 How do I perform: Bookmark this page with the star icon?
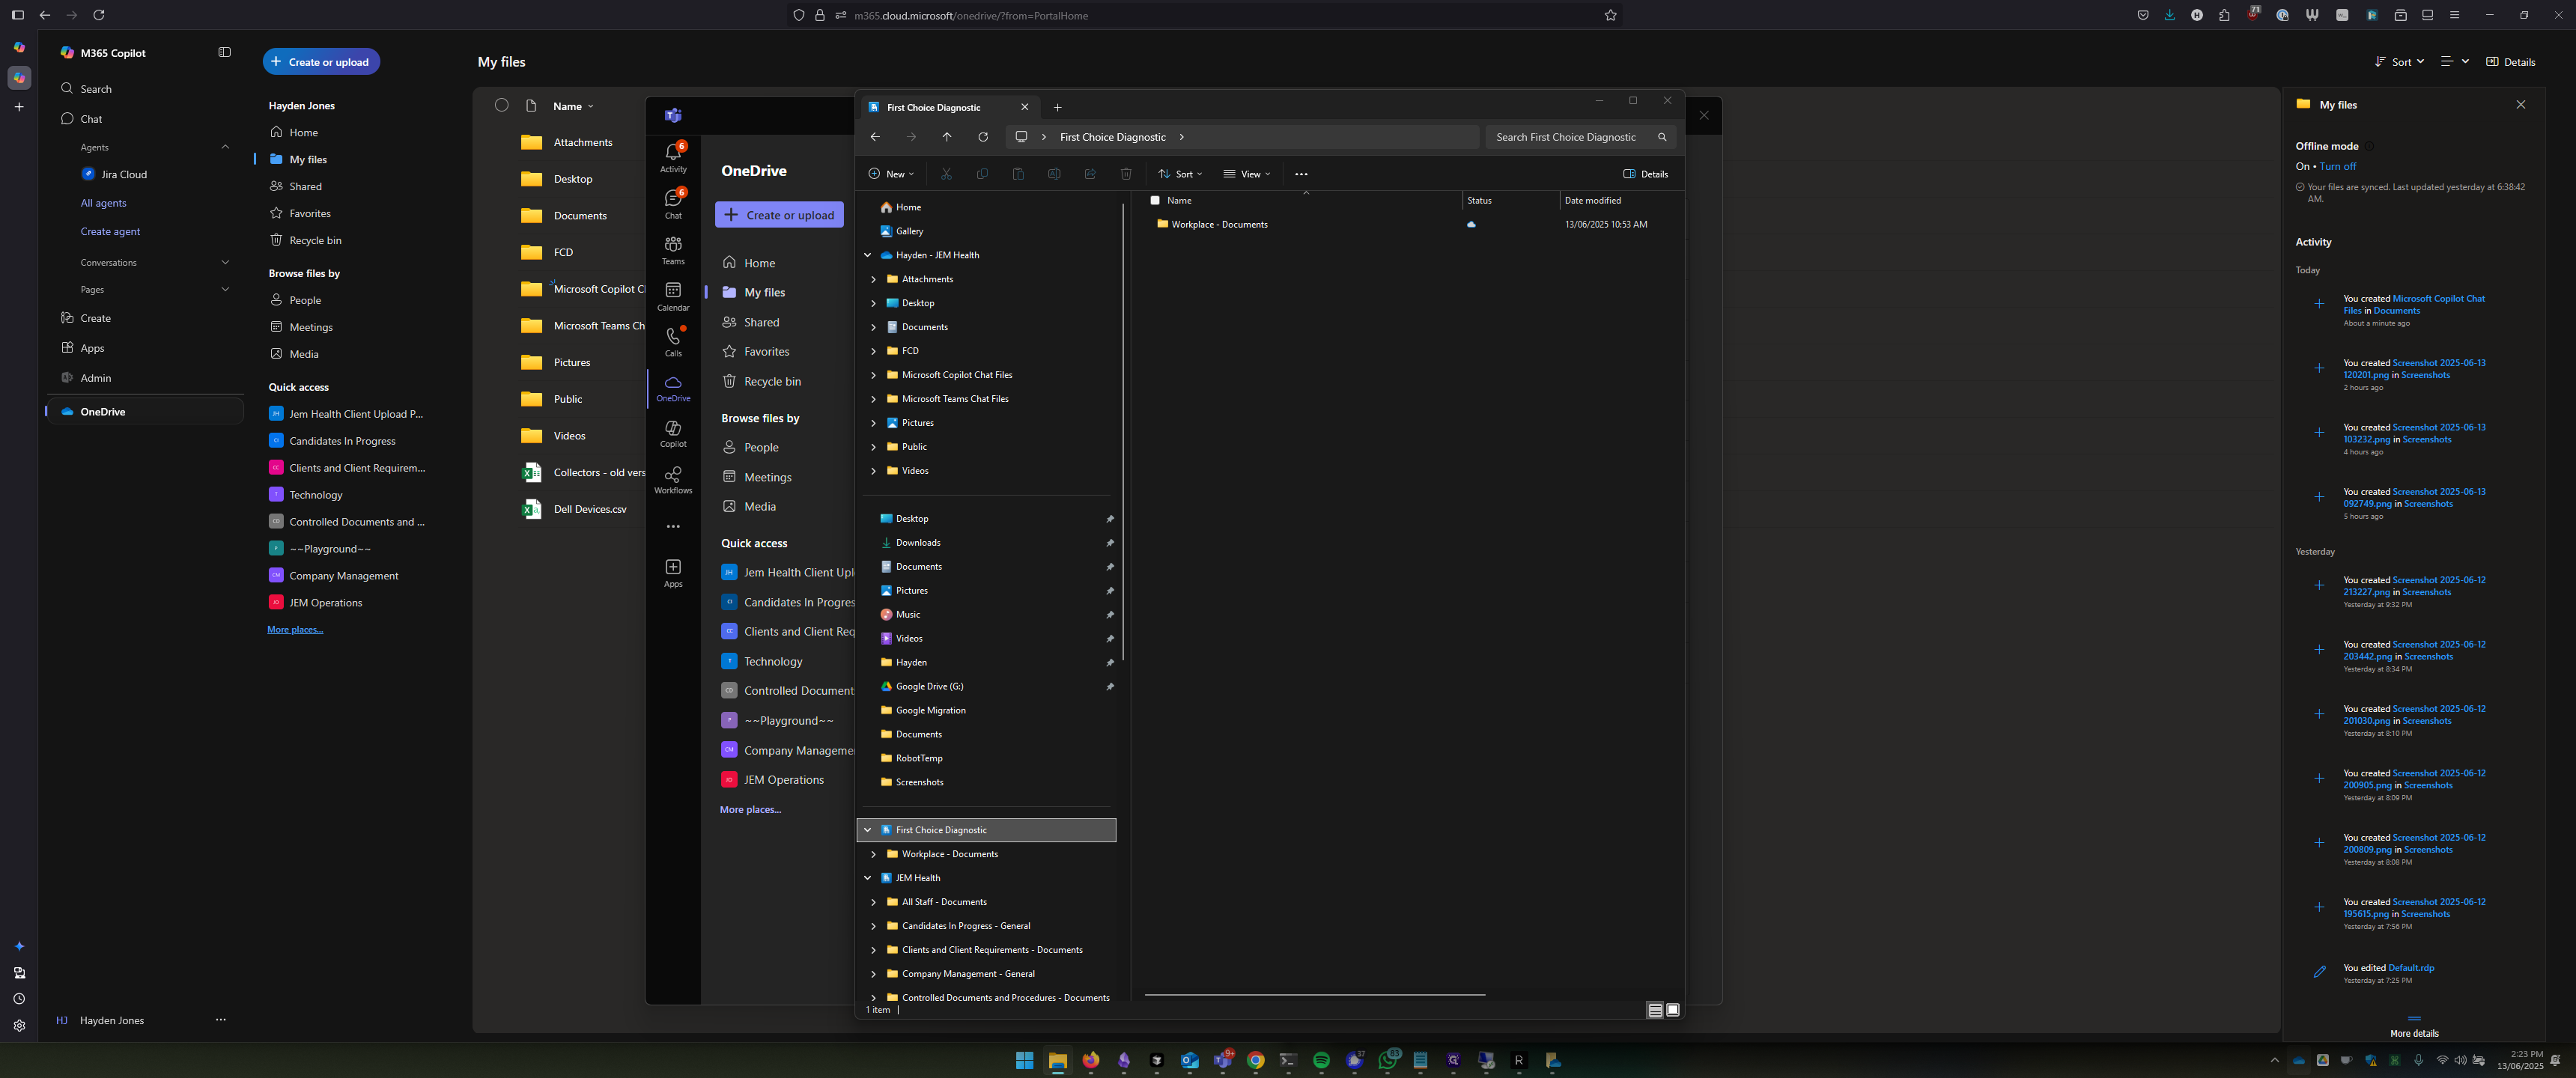1610,15
